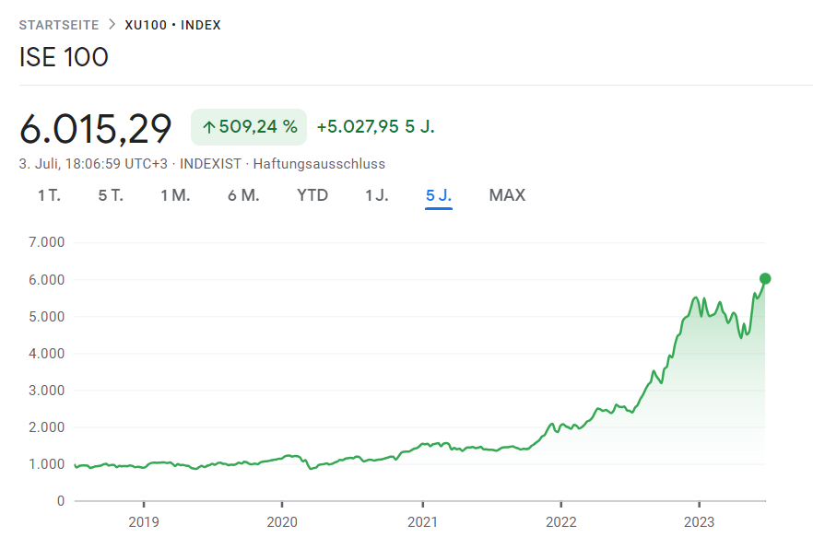Switch to the 5T. range tab
Viewport: 813px width, 549px height.
coord(111,195)
